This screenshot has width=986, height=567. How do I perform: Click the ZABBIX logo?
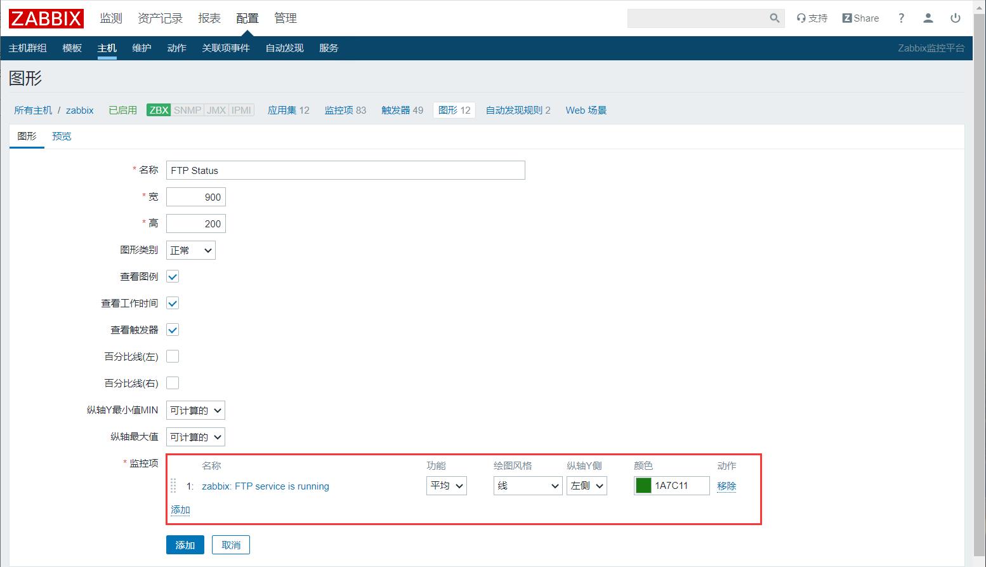click(x=46, y=18)
